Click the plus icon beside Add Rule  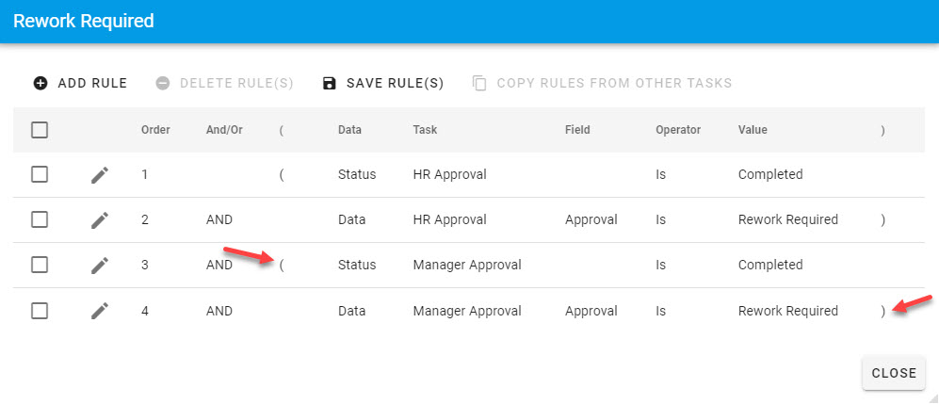40,83
